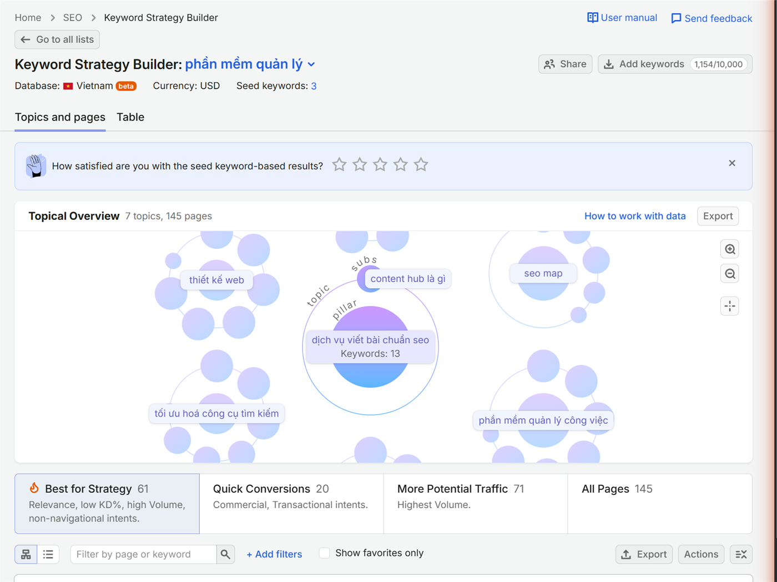
Task: Select the Best for Strategy tab
Action: (x=107, y=504)
